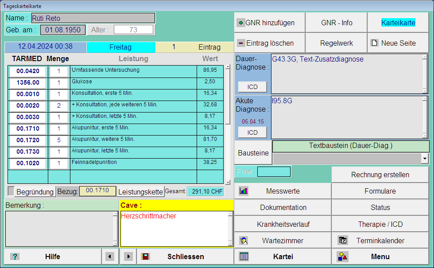Click Textbaustein (Dauer-Diag.) button
Screen dimensions: 434x268
tap(351, 146)
